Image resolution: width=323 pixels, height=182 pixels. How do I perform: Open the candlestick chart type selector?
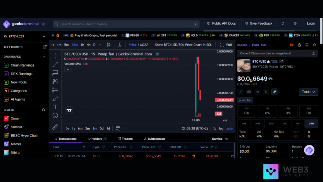point(109,45)
